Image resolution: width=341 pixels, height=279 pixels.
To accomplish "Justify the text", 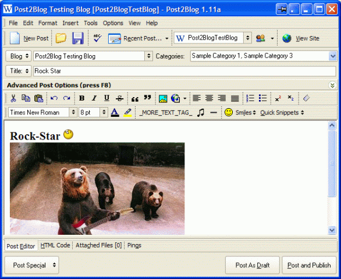I will click(x=235, y=98).
